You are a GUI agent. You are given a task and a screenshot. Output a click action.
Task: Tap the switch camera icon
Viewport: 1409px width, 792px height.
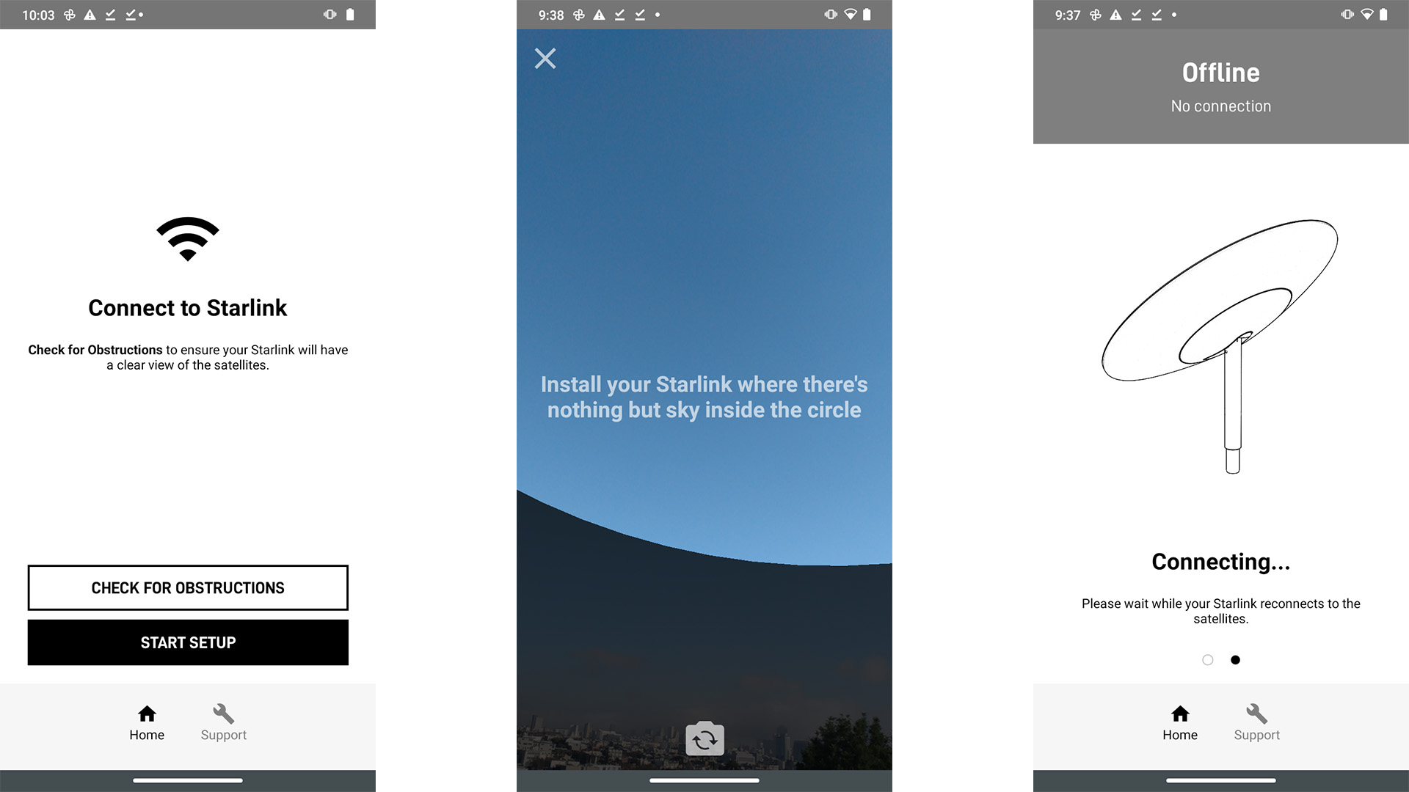704,739
